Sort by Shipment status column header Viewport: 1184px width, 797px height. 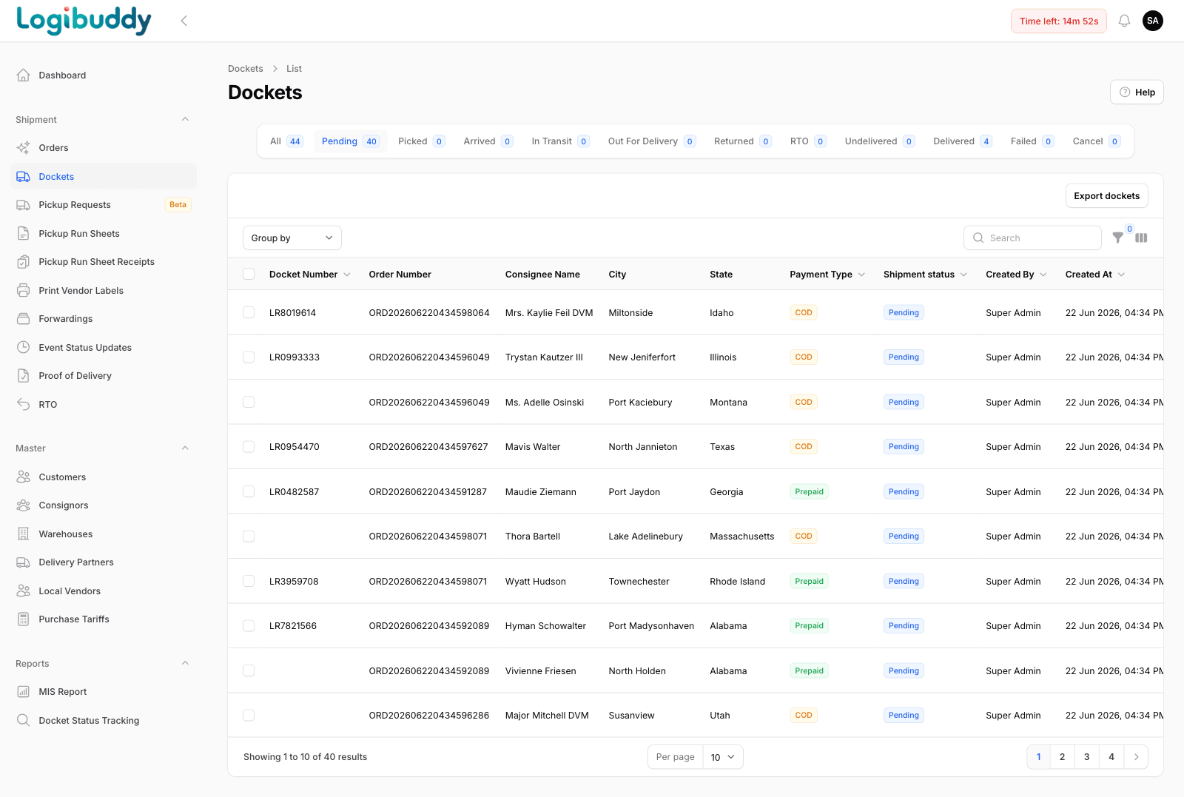(x=925, y=274)
